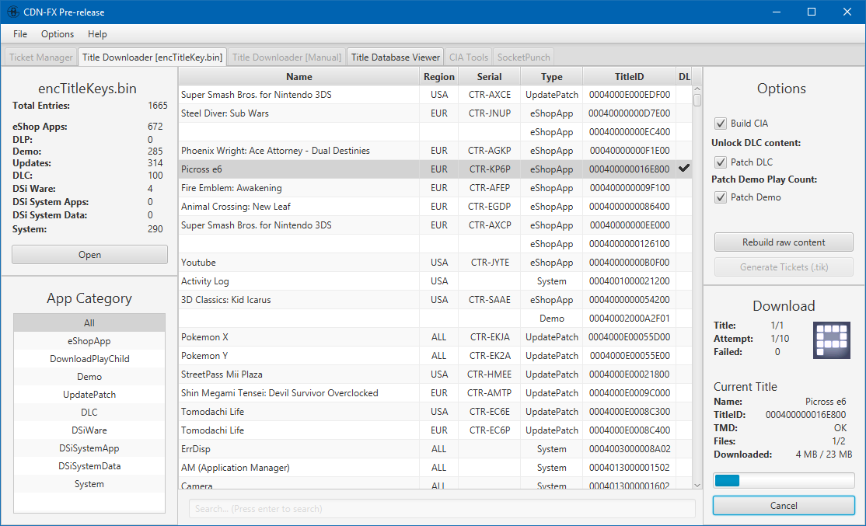Sort table by the Serial column header
The width and height of the screenshot is (866, 526).
coord(489,77)
